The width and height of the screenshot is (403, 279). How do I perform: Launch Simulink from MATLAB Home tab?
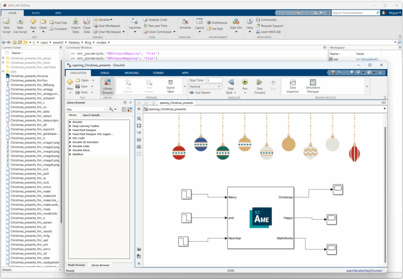pyautogui.click(x=185, y=24)
